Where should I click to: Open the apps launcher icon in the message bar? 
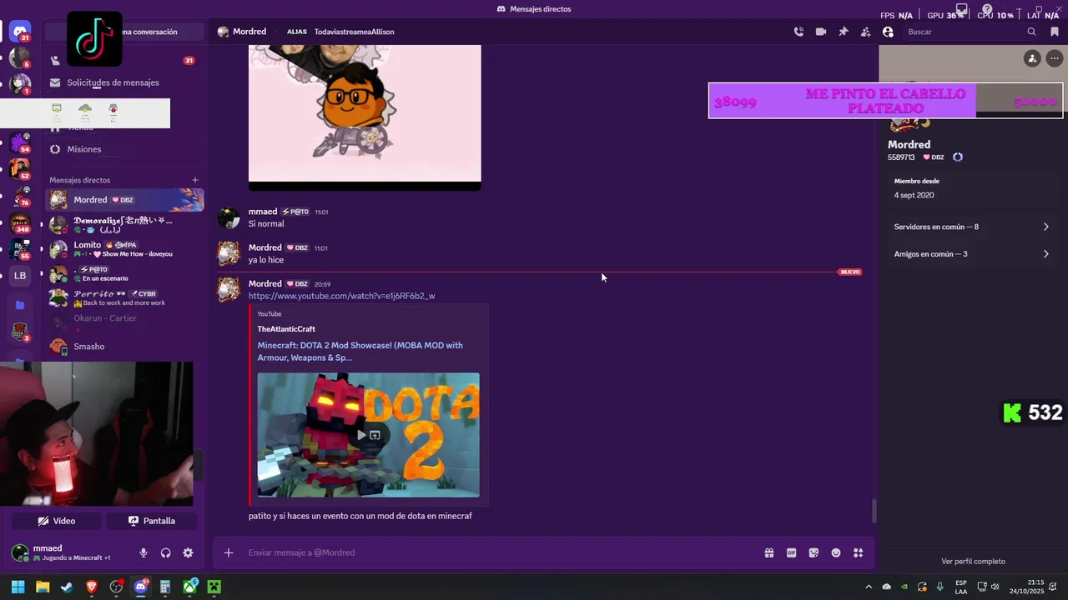858,552
